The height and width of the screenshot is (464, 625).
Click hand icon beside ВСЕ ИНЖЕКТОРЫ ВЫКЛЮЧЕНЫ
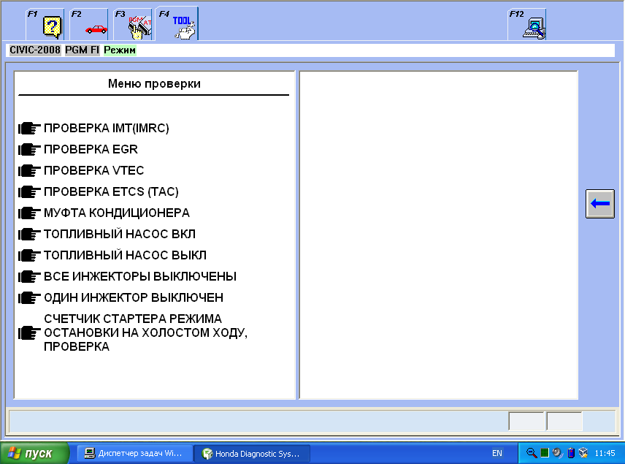(29, 276)
